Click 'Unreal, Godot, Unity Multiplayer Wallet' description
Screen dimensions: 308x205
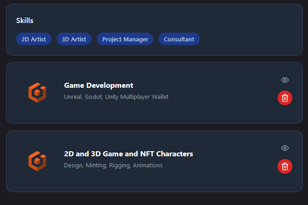tap(116, 97)
